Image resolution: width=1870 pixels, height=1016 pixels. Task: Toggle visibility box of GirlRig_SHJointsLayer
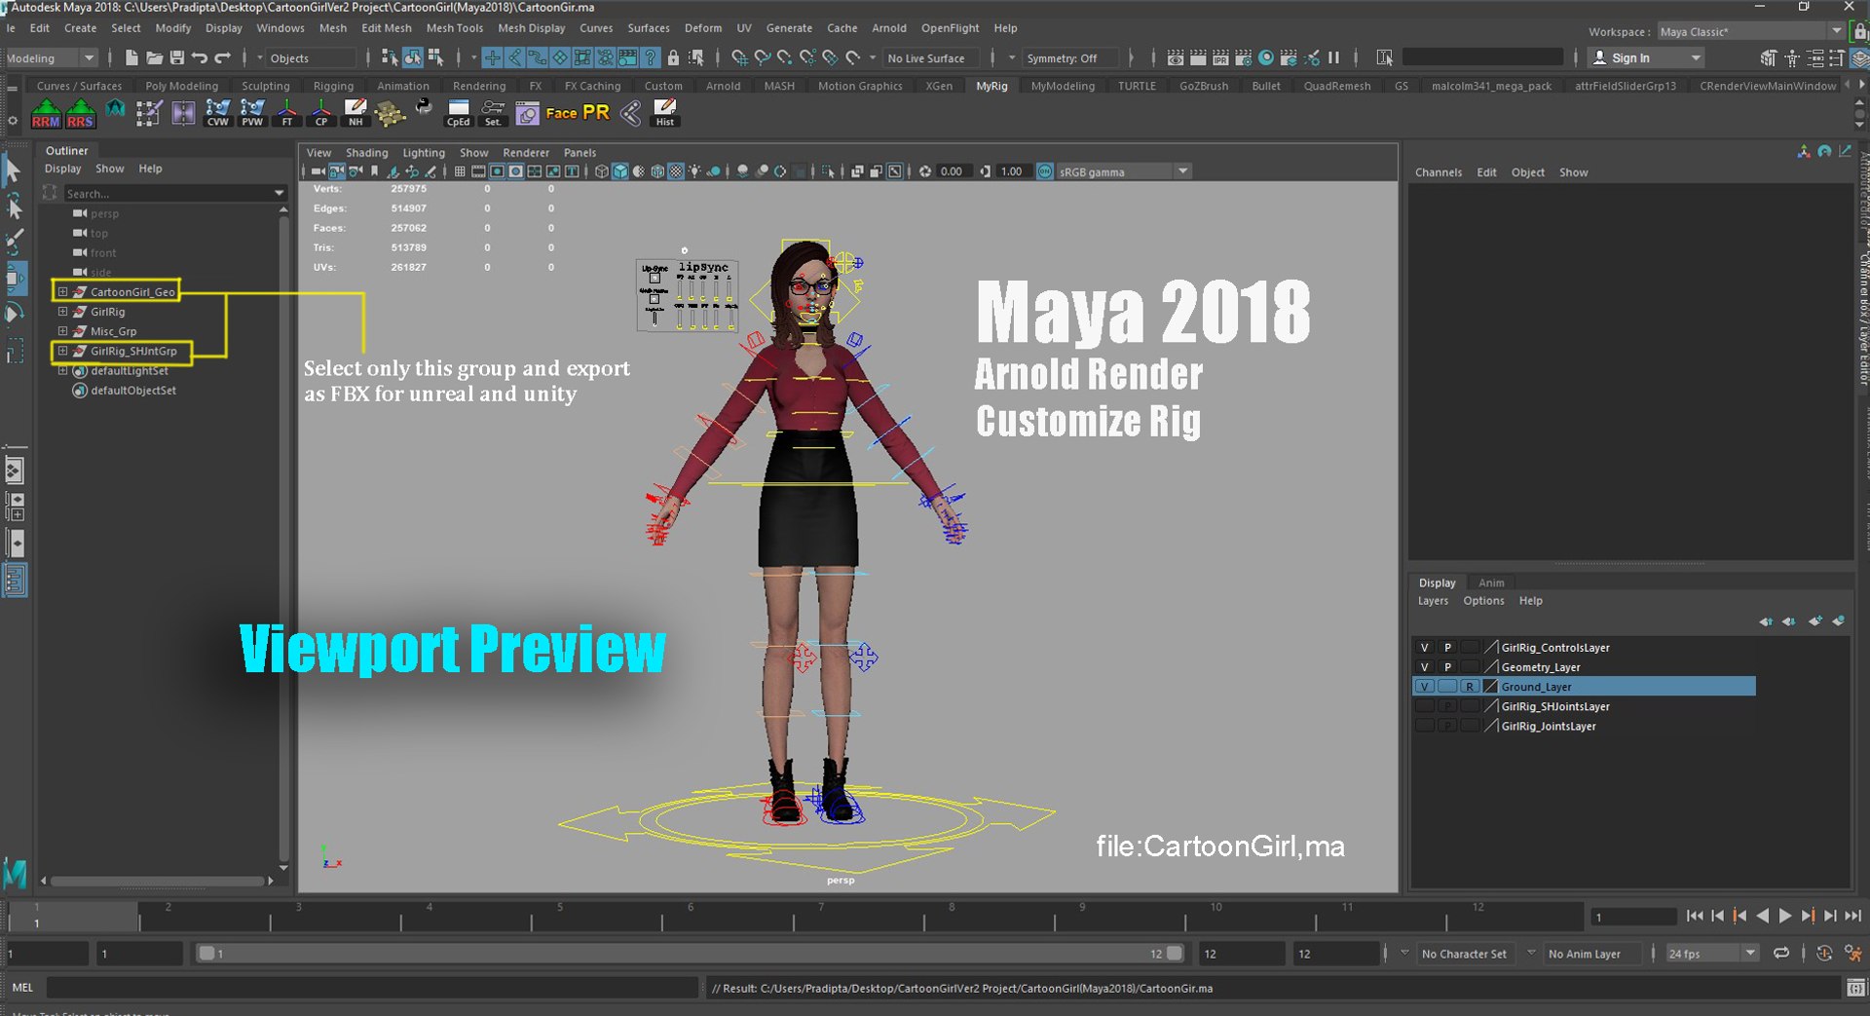click(x=1424, y=706)
